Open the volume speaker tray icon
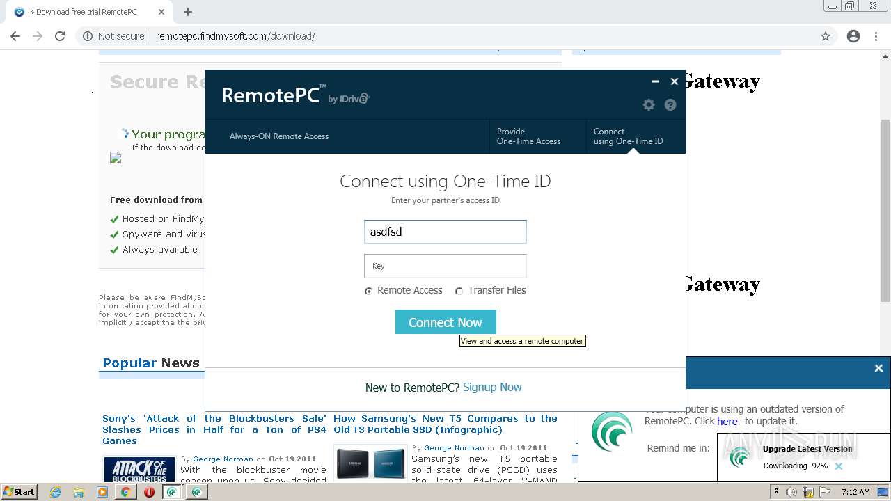 point(791,492)
